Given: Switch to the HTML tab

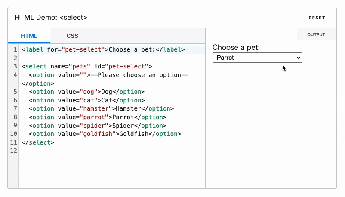Looking at the screenshot, I should pyautogui.click(x=29, y=36).
